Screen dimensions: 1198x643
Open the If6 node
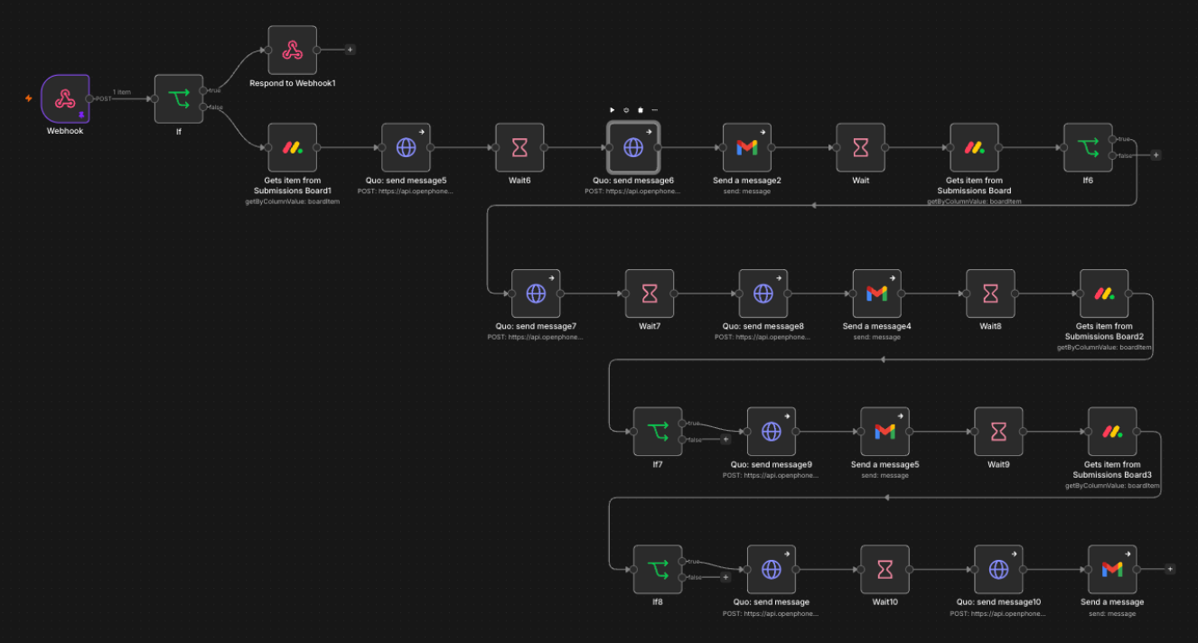1088,147
